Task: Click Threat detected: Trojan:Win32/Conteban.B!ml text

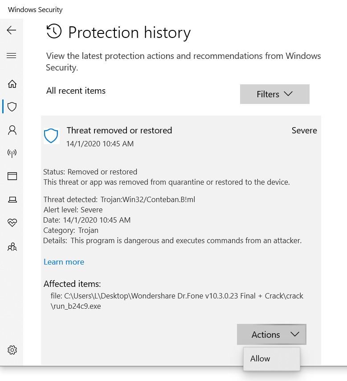Action: point(119,199)
